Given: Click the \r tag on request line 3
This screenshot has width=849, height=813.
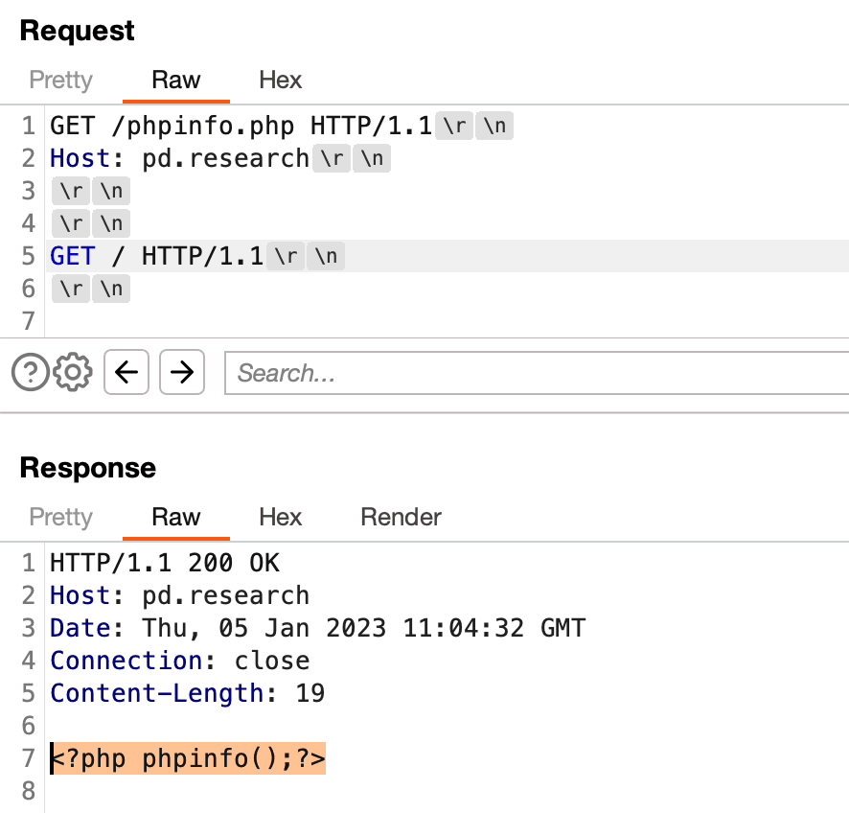Looking at the screenshot, I should coord(70,190).
